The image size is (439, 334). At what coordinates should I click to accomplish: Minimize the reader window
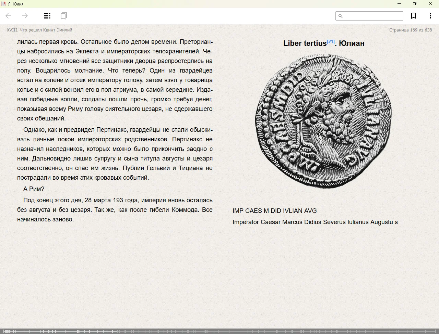[x=399, y=4]
